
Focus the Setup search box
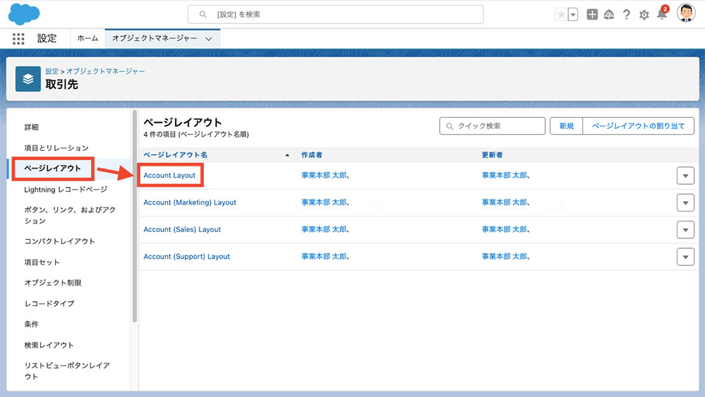[x=336, y=14]
